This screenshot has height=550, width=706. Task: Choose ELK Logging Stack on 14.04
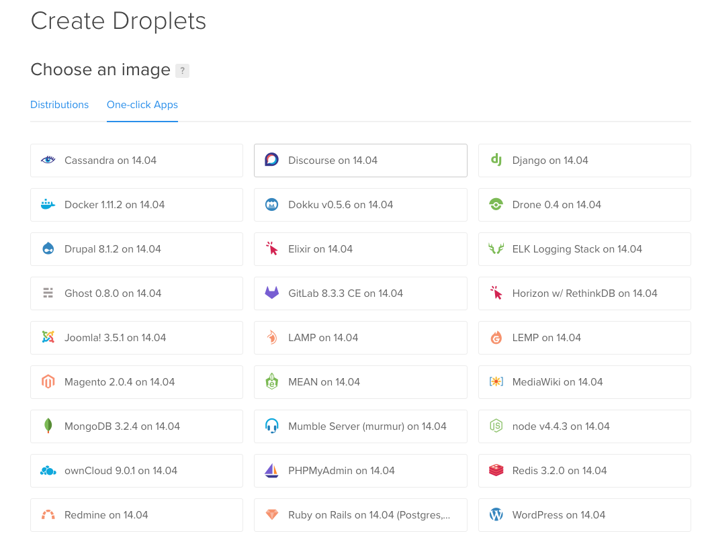point(584,249)
